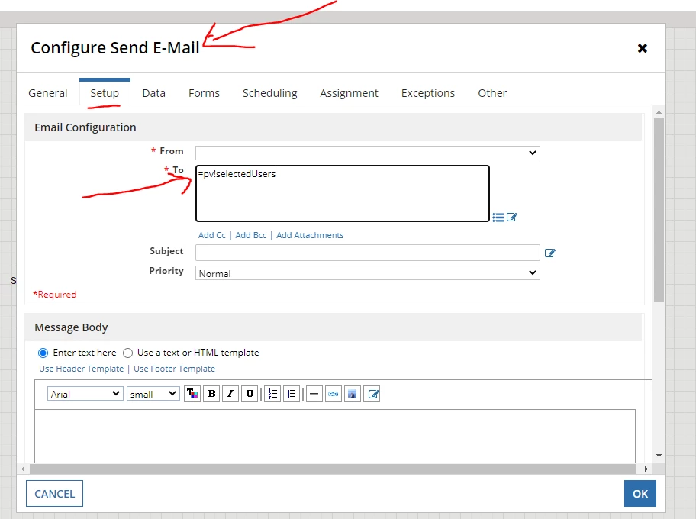Toggle underline formatting in message body

coord(250,394)
